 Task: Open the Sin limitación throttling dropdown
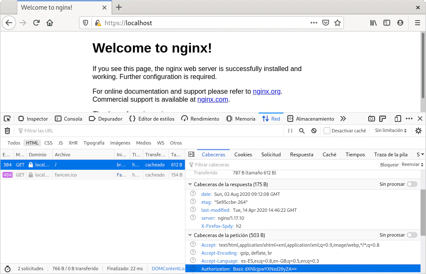[391, 131]
